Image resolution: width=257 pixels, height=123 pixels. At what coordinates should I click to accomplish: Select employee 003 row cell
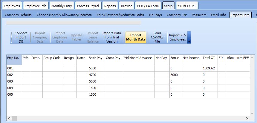click(x=14, y=81)
